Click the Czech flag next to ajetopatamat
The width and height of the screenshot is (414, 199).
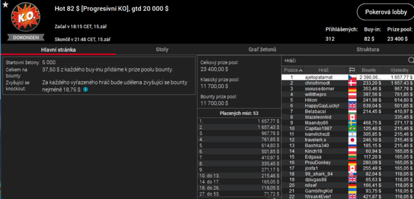tap(352, 77)
